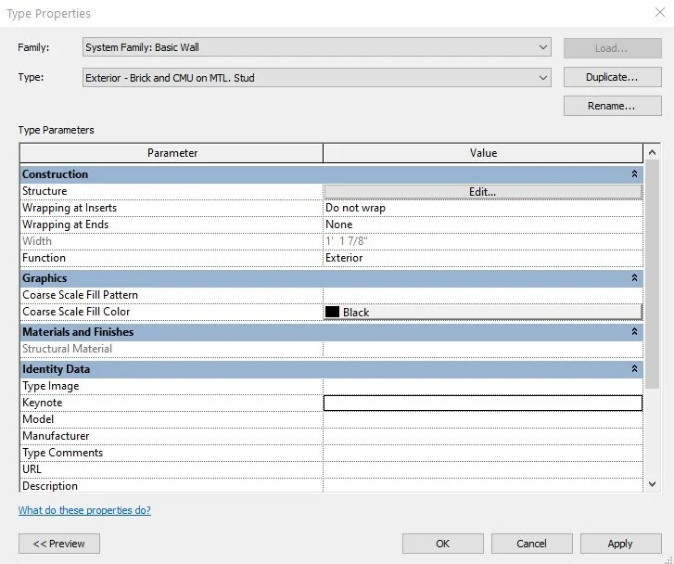Image resolution: width=674 pixels, height=564 pixels.
Task: Select the Structure parameter label
Action: tap(45, 191)
